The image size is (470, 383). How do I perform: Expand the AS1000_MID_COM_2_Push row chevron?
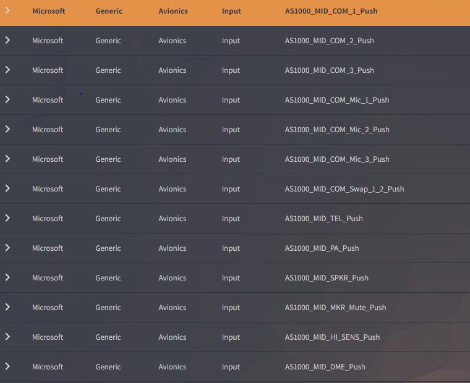tap(7, 40)
